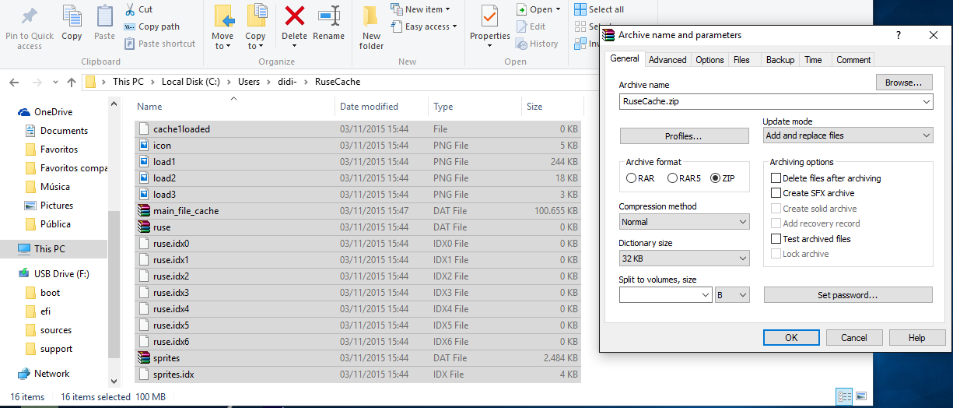Click Select all in ribbon

click(599, 9)
